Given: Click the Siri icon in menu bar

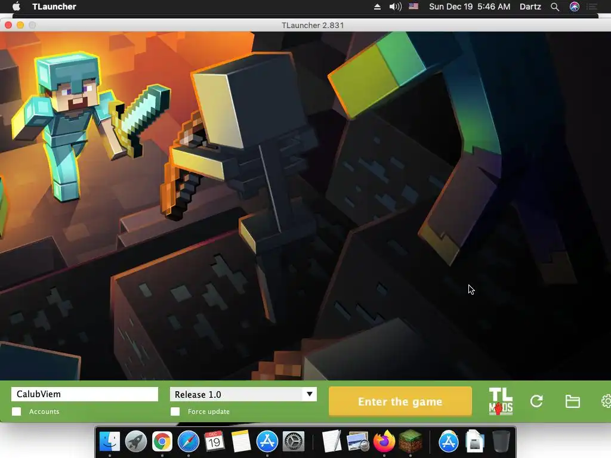Looking at the screenshot, I should point(575,7).
